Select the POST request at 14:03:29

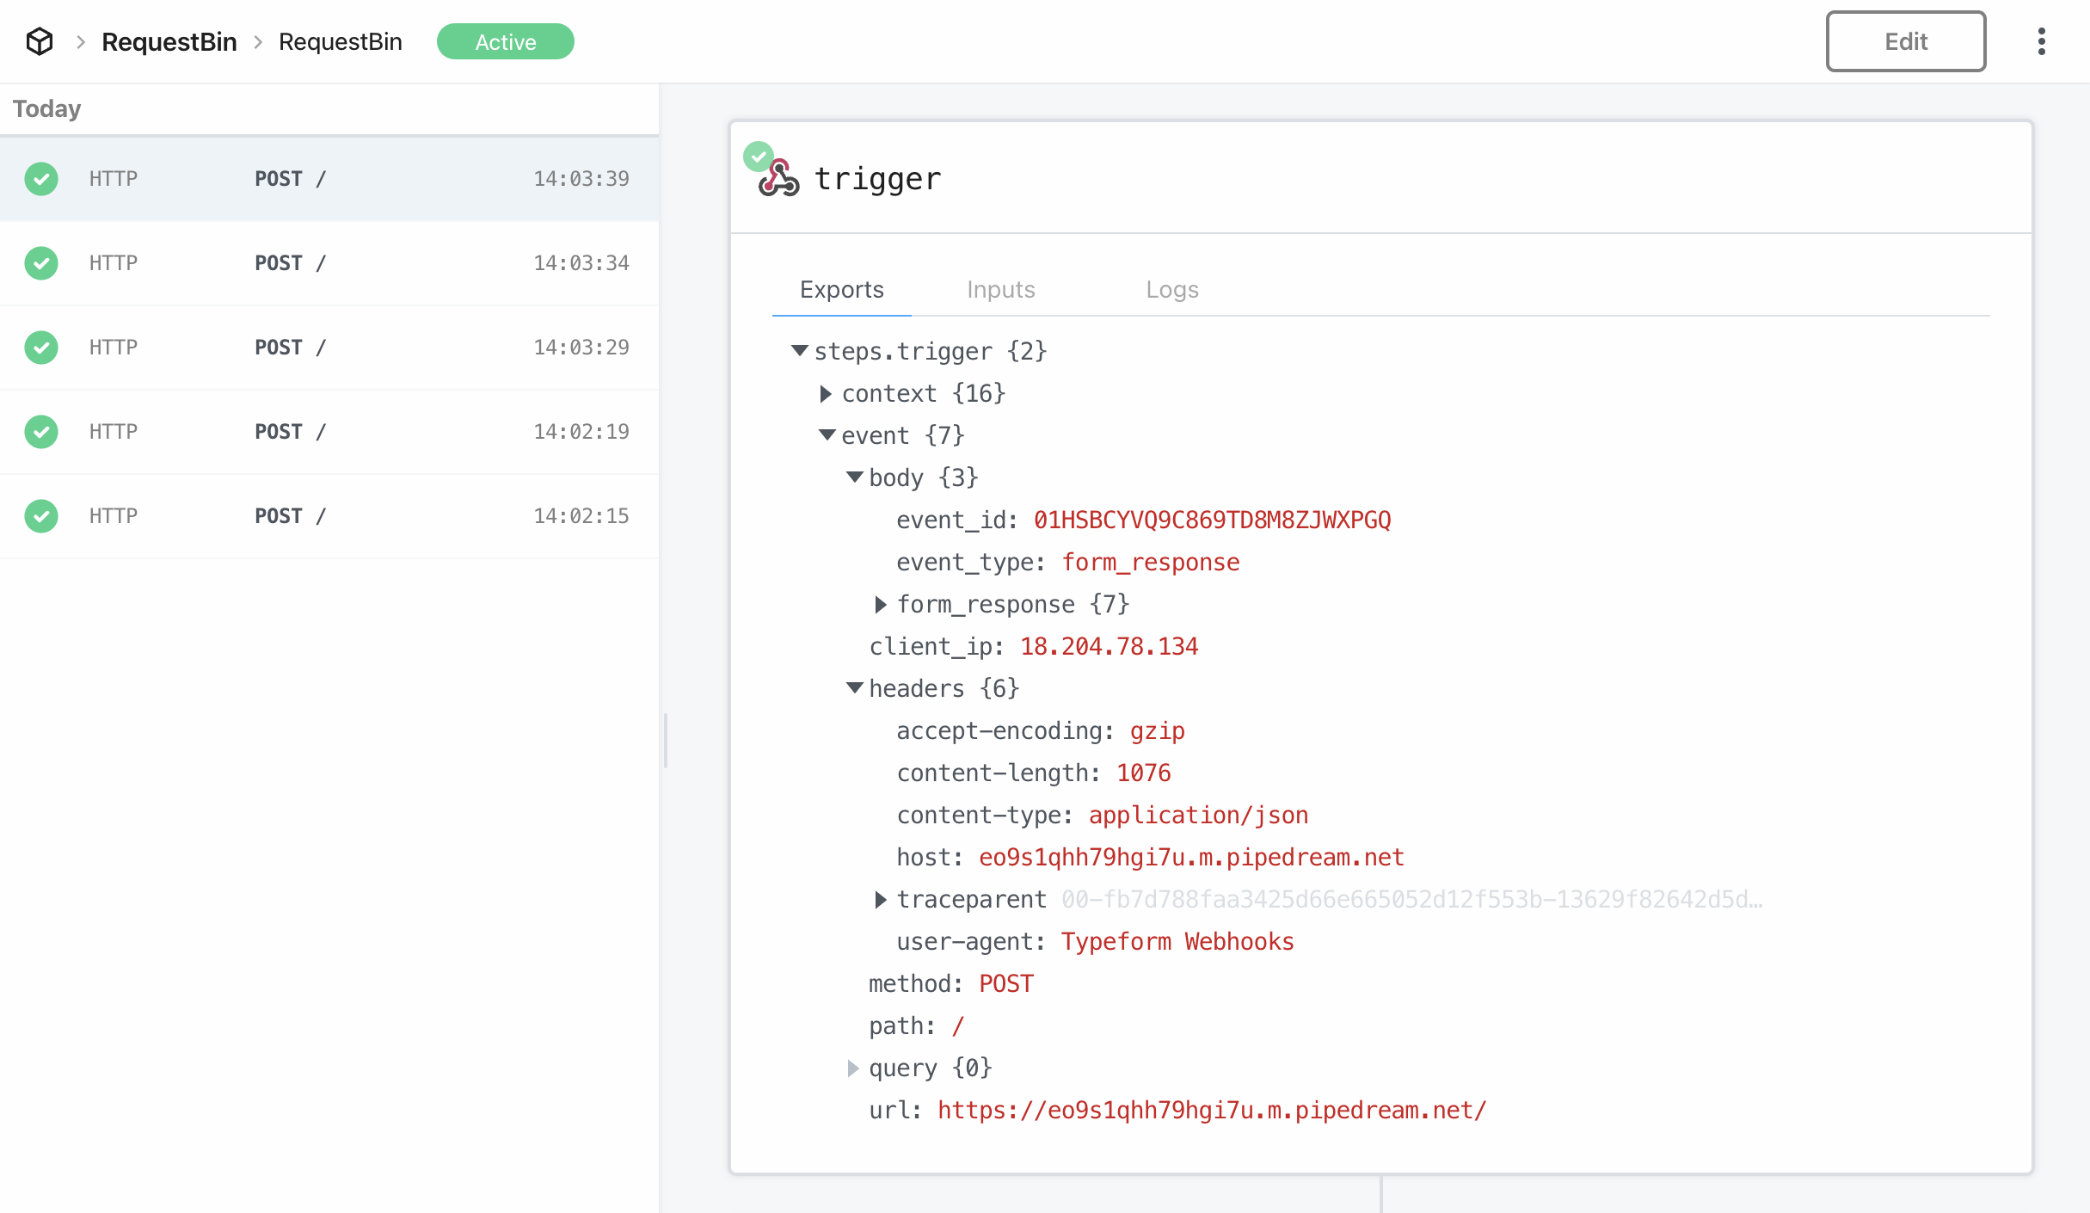329,348
